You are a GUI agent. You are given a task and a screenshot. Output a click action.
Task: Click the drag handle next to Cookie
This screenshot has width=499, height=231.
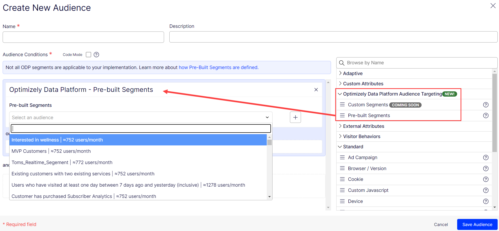tap(342, 179)
